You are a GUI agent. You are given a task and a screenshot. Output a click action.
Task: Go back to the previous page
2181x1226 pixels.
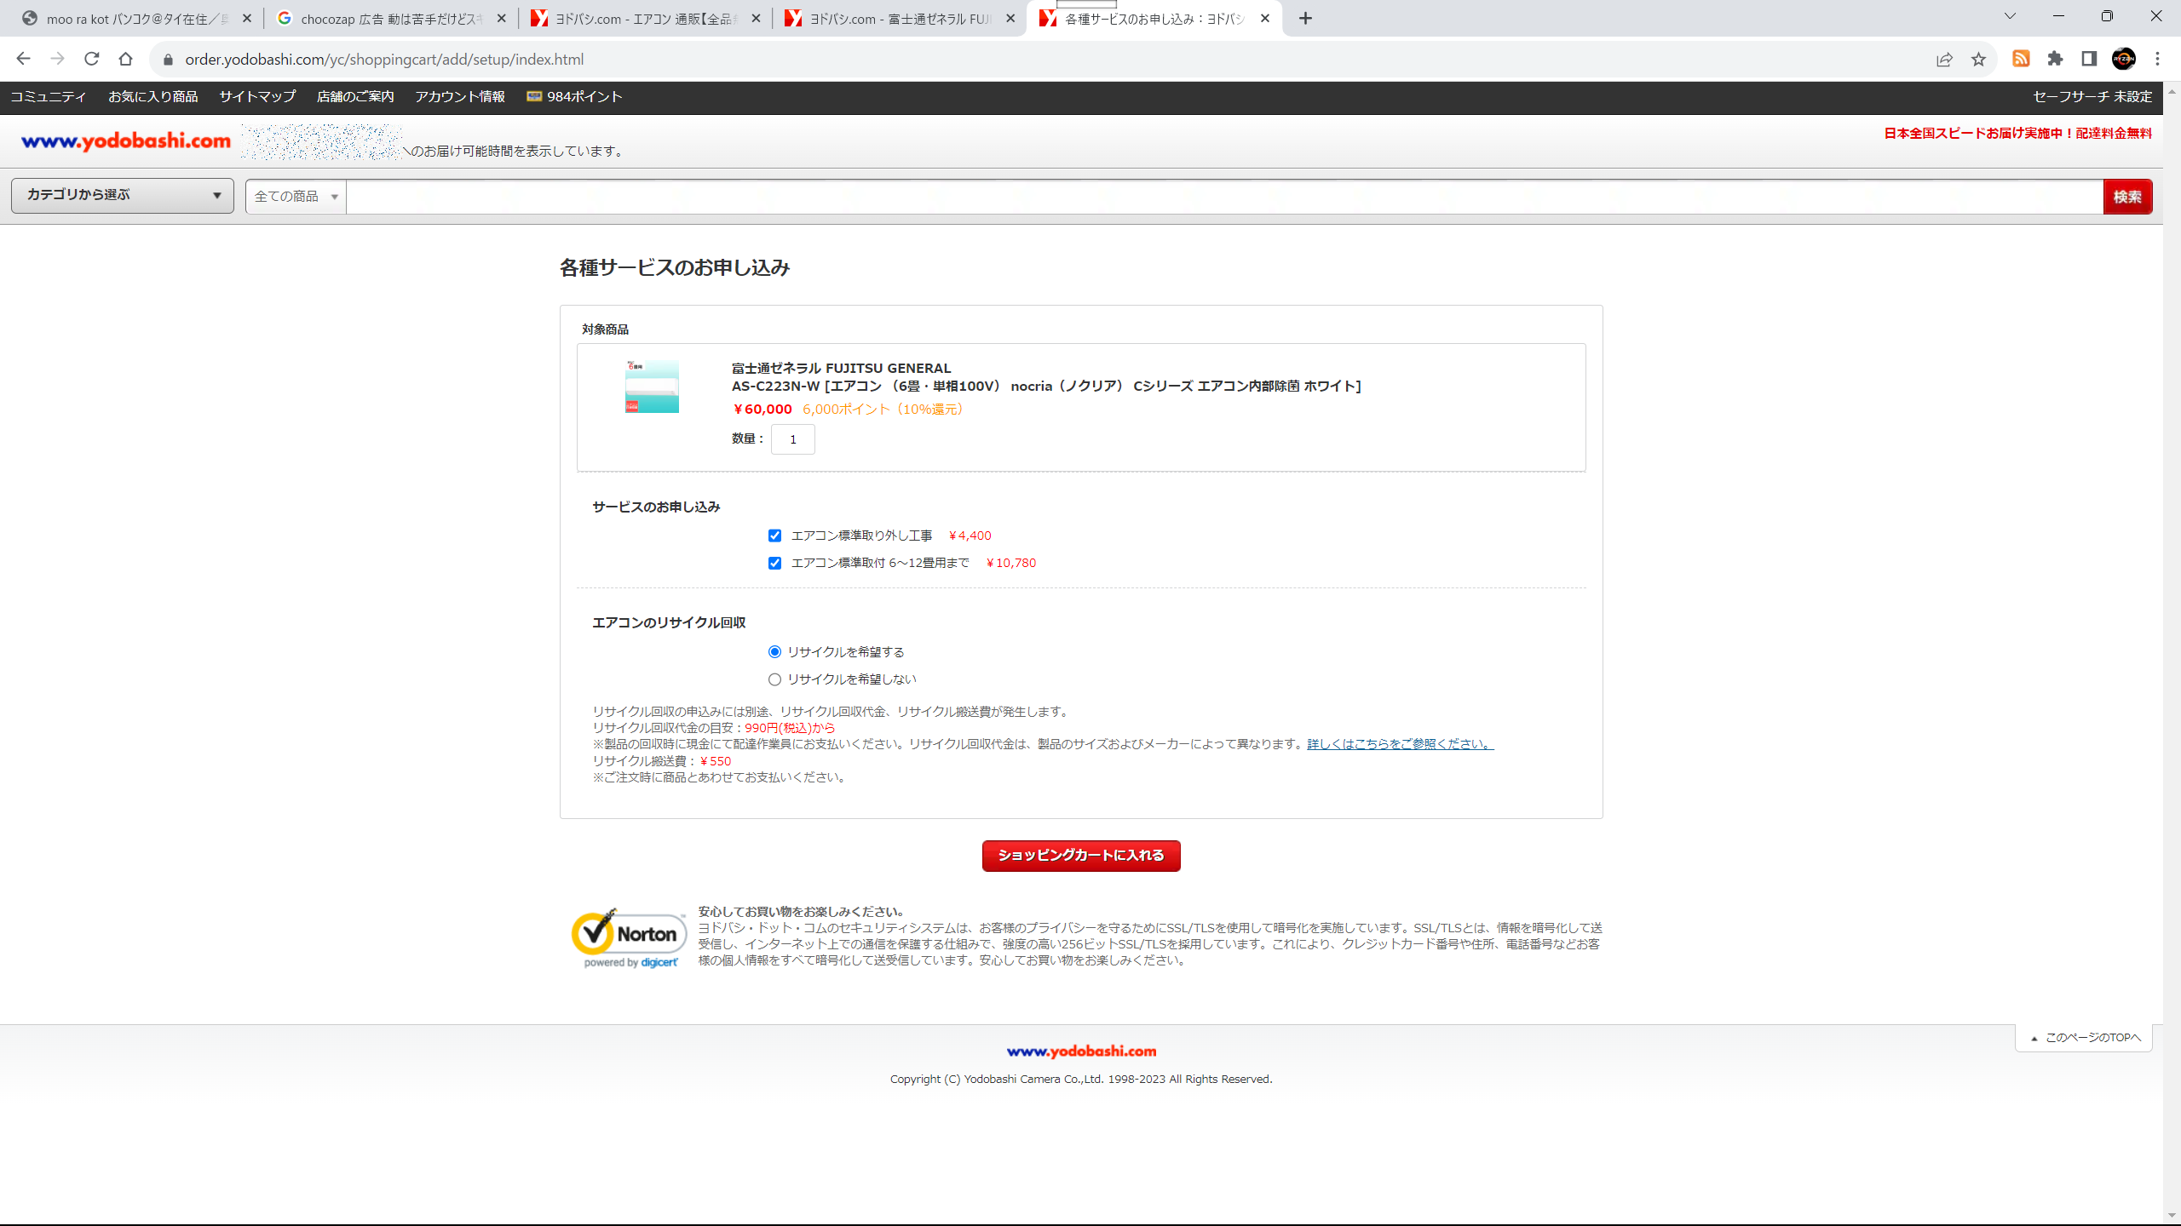pyautogui.click(x=23, y=59)
